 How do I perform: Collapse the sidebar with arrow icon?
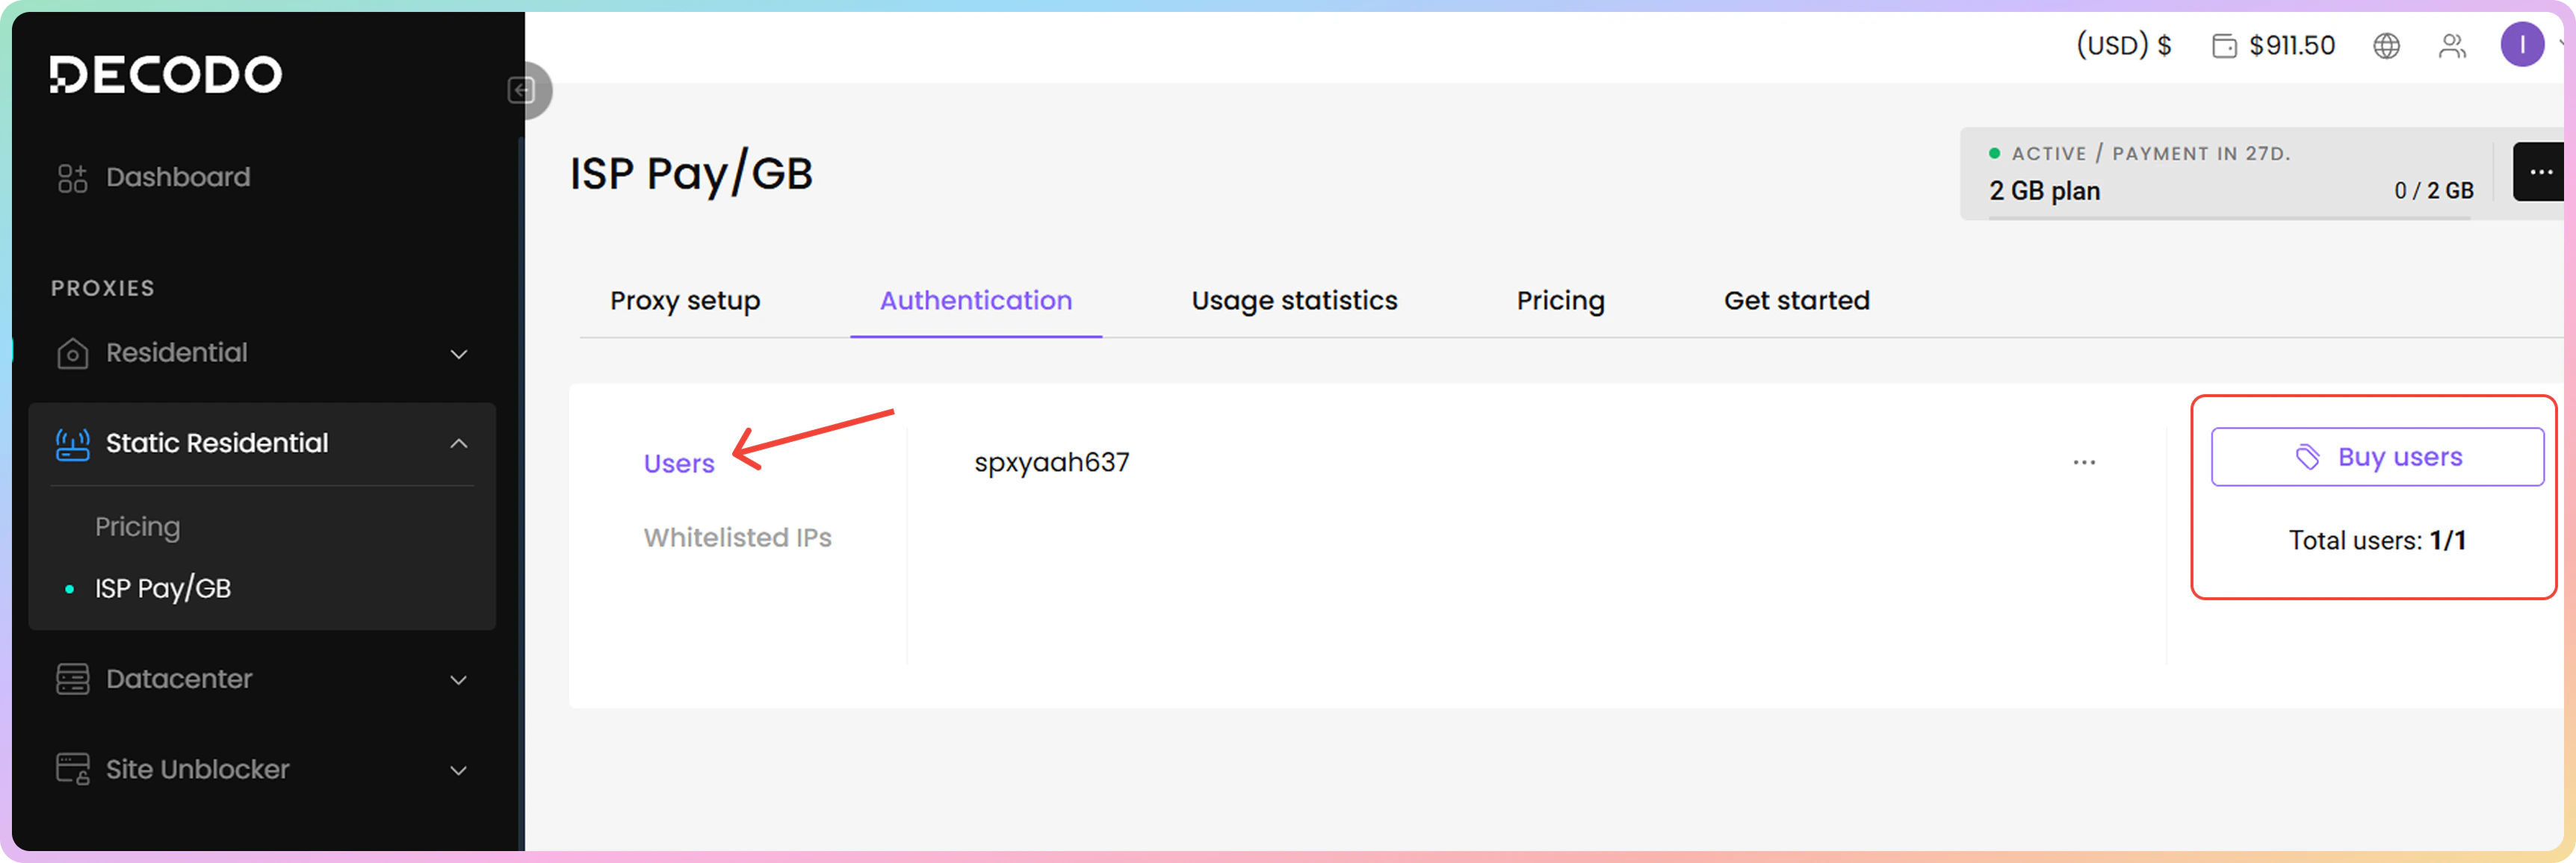click(x=522, y=91)
